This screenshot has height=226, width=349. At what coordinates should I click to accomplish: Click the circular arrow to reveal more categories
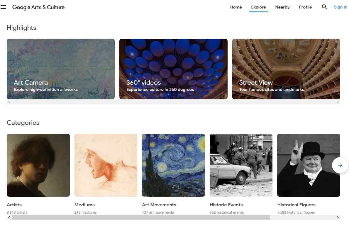[x=340, y=165]
